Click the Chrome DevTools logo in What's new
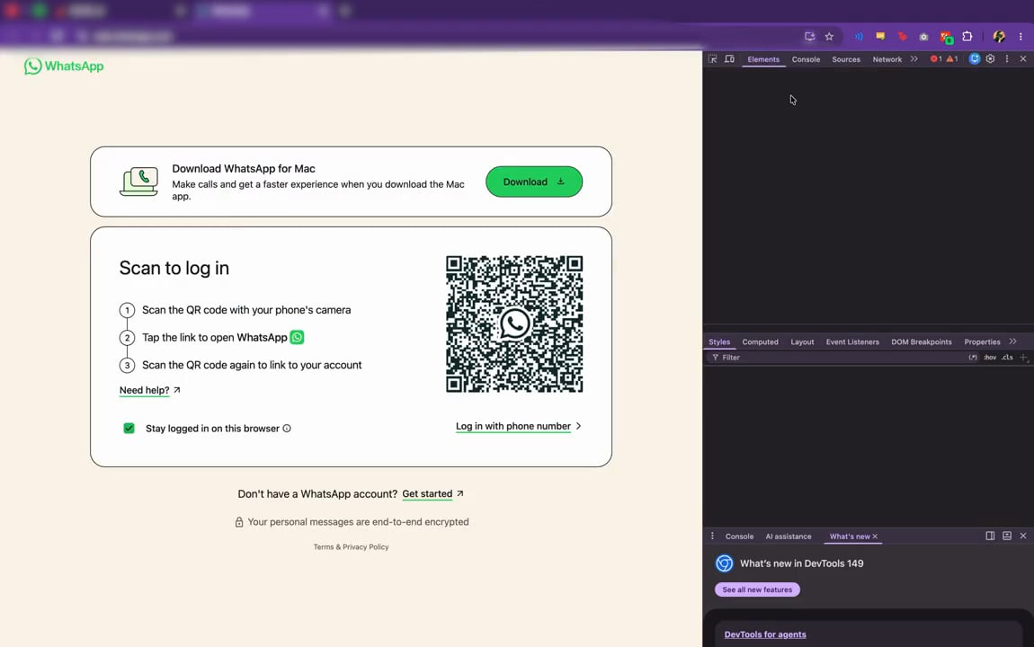 click(724, 563)
